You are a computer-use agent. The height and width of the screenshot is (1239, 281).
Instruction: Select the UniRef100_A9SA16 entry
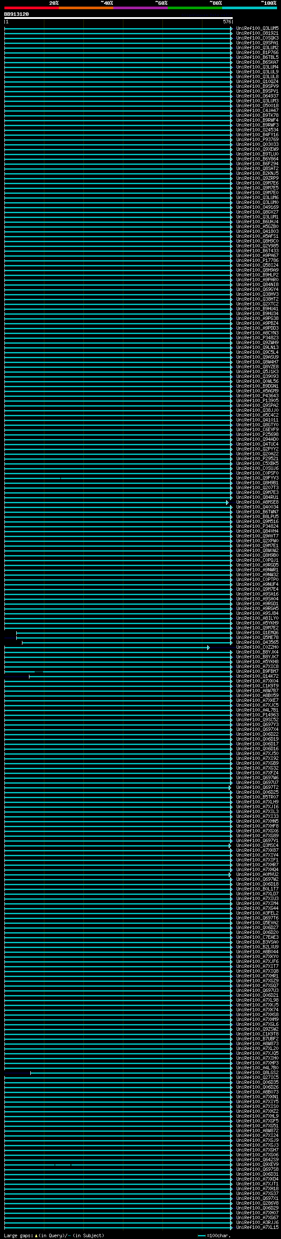point(257,594)
